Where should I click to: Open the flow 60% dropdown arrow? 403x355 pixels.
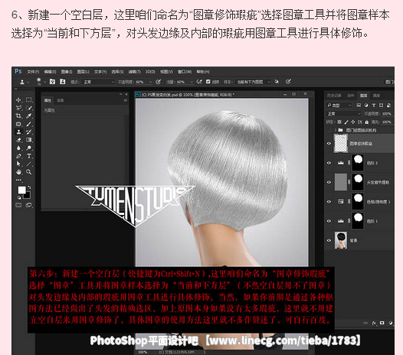[x=192, y=82]
